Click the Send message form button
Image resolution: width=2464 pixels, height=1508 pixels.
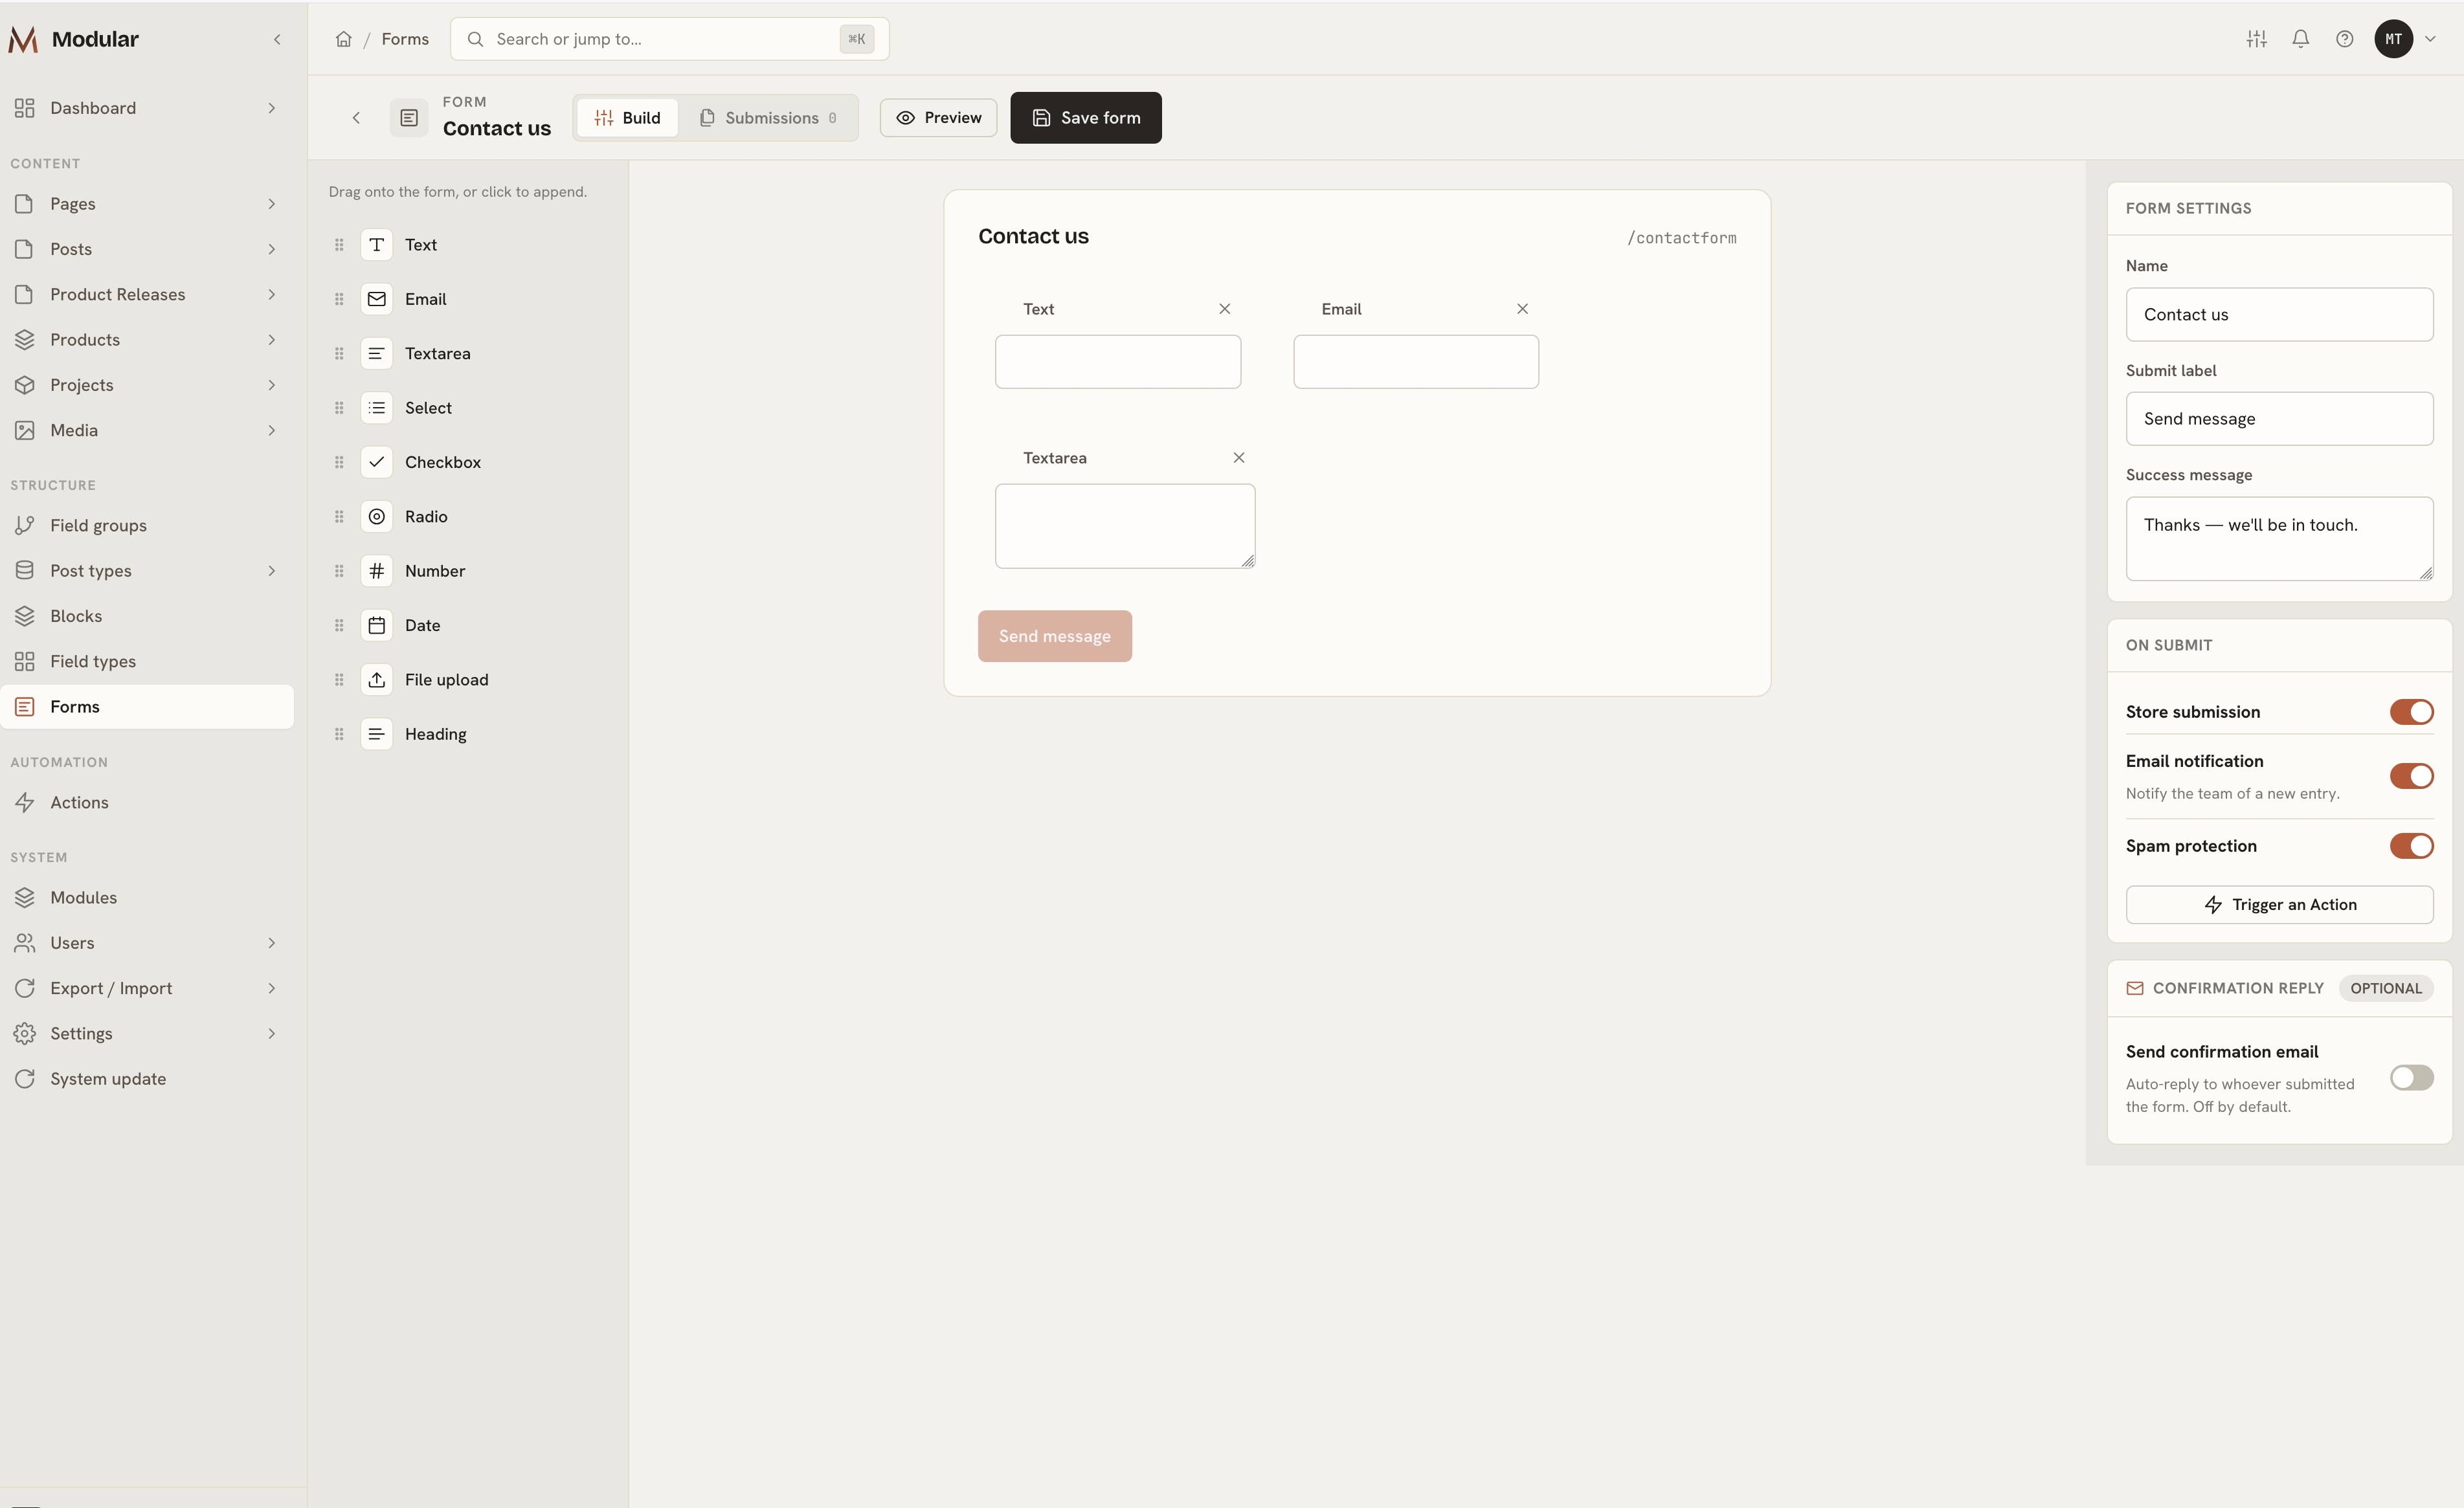pyautogui.click(x=1054, y=636)
